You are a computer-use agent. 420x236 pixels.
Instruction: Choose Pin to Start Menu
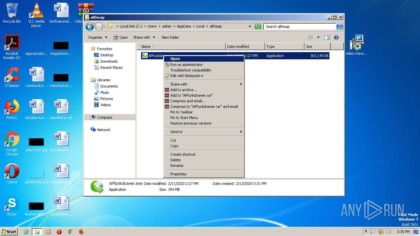click(204, 118)
